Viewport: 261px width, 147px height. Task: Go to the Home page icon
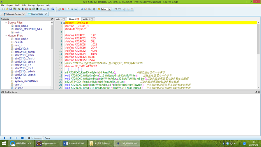click(x=19, y=9)
